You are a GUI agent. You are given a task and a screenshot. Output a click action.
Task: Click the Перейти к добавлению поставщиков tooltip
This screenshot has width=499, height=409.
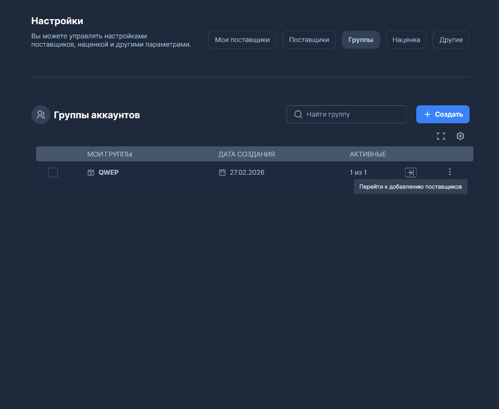(x=410, y=187)
